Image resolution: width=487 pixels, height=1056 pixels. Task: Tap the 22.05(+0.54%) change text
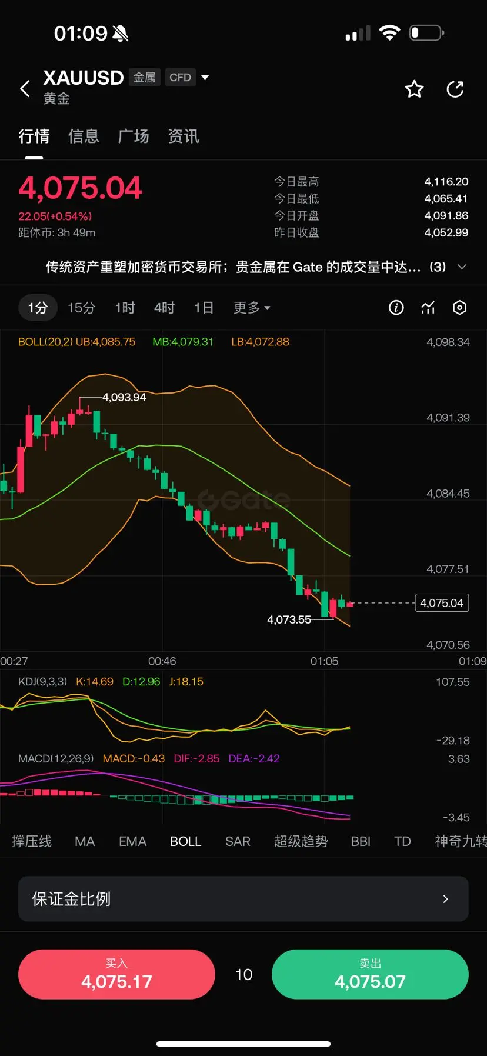click(x=55, y=216)
